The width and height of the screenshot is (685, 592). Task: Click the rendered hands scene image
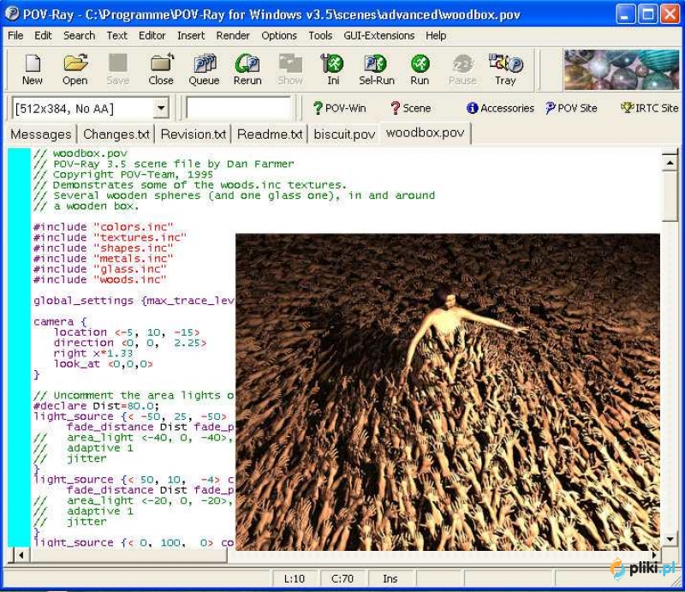click(x=448, y=392)
